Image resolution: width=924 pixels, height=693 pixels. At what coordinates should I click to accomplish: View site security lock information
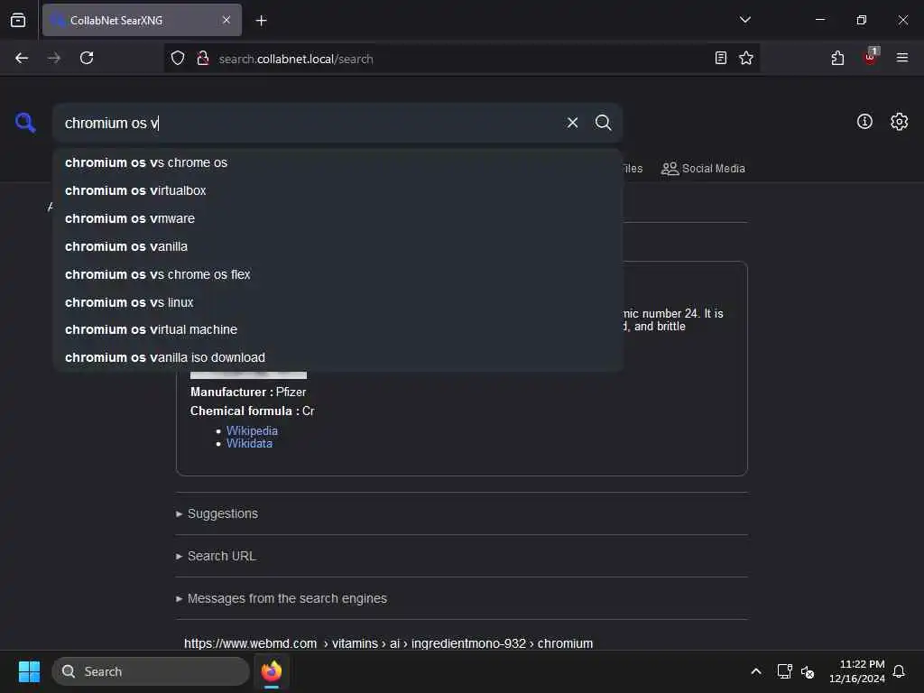point(203,59)
